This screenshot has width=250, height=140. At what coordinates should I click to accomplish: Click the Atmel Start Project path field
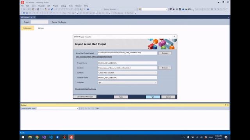tap(127, 53)
